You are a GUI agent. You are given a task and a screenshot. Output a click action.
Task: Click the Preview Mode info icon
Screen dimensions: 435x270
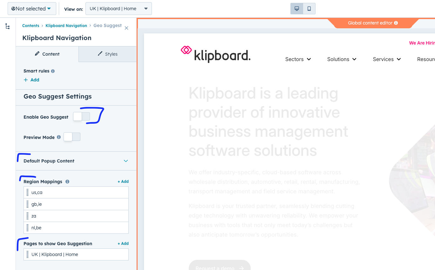click(x=59, y=137)
